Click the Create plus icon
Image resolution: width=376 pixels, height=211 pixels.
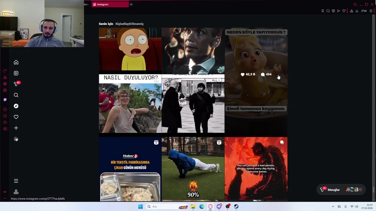click(16, 128)
